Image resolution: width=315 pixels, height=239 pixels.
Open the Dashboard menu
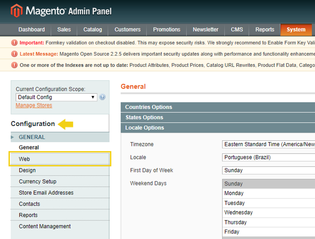click(x=31, y=30)
